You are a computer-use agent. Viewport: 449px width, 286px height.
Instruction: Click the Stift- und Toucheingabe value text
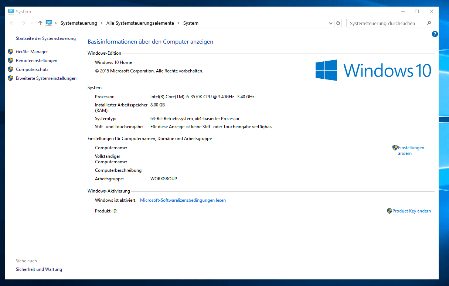211,127
